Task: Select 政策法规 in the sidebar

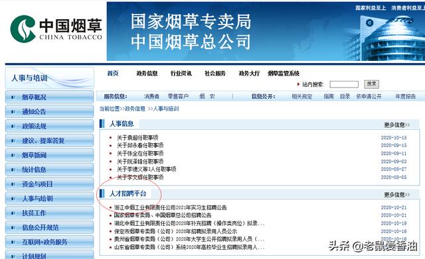Action: click(x=49, y=126)
